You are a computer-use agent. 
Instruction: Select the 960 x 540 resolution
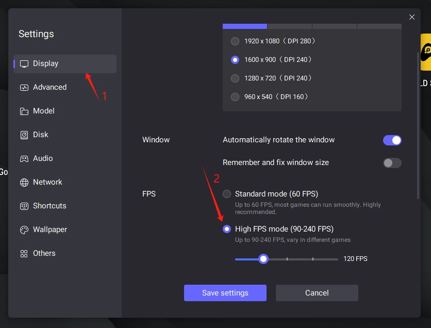(235, 96)
